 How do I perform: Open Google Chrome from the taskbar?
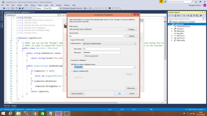35,113
